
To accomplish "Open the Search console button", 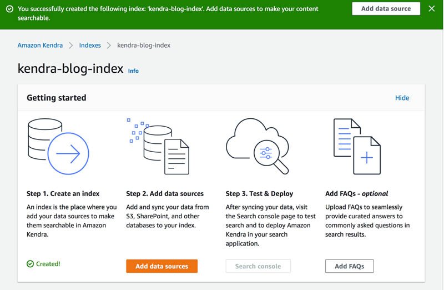I will tap(258, 266).
